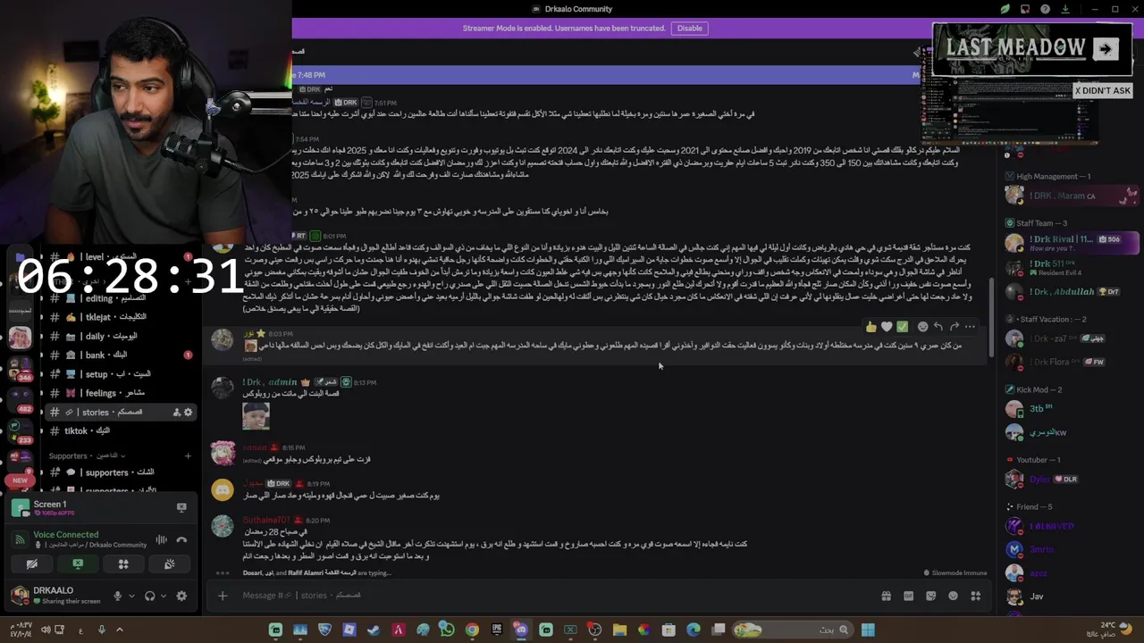
Task: Open Epic Games Launcher from the taskbar
Action: pyautogui.click(x=497, y=630)
